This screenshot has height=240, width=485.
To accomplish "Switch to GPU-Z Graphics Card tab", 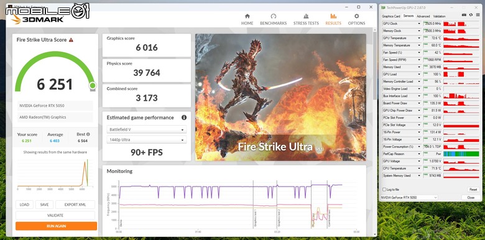I will click(x=391, y=16).
